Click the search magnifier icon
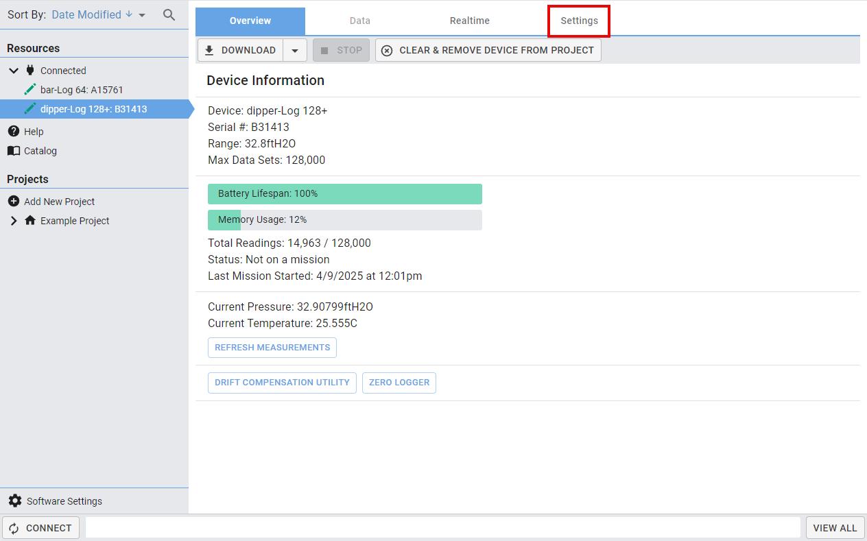 click(169, 14)
